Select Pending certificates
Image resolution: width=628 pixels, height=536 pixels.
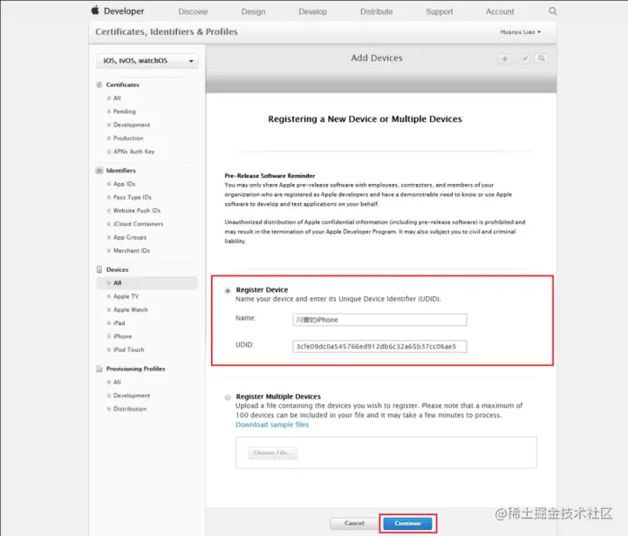pos(124,112)
